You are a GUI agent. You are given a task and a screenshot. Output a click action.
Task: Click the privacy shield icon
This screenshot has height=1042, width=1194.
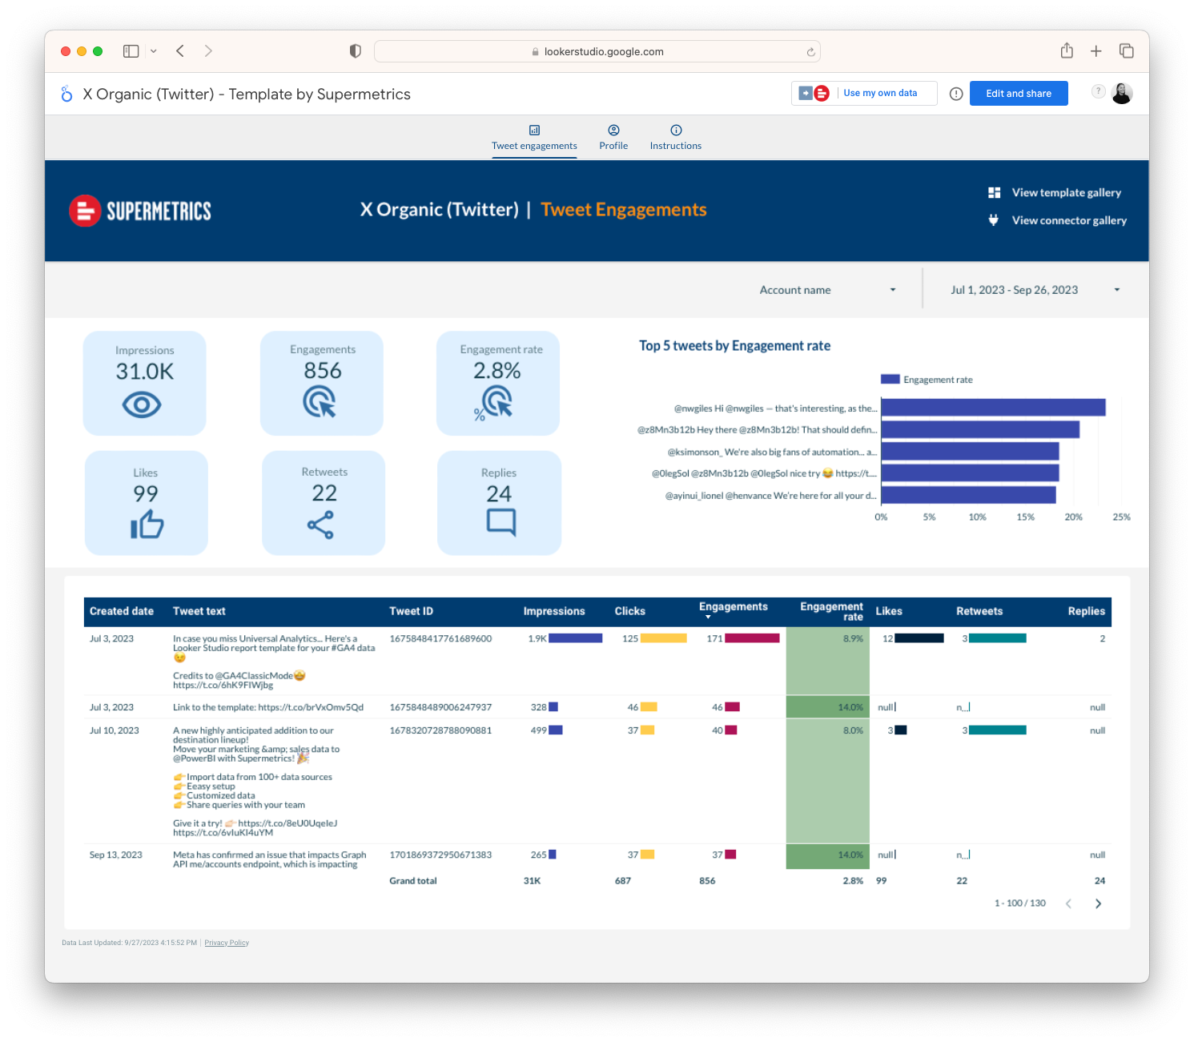point(356,51)
